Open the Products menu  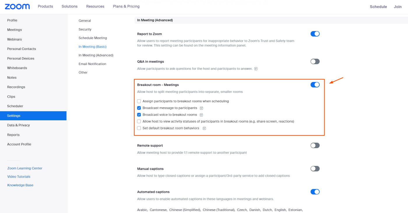(45, 6)
